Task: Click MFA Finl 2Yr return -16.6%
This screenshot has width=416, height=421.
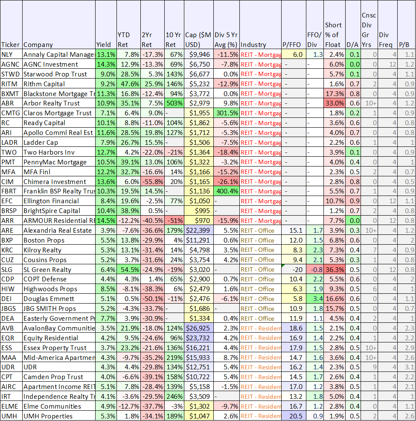Action: [152, 172]
